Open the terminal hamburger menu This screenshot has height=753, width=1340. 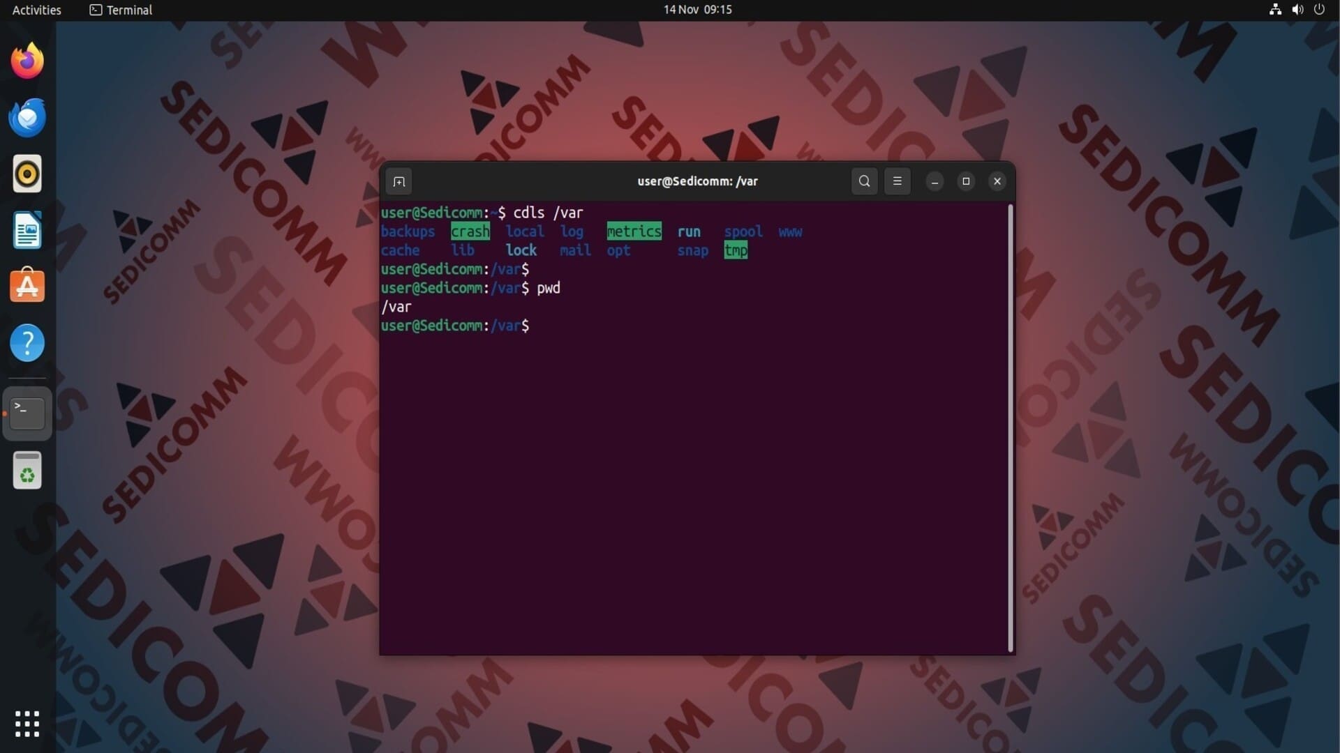[x=898, y=181]
